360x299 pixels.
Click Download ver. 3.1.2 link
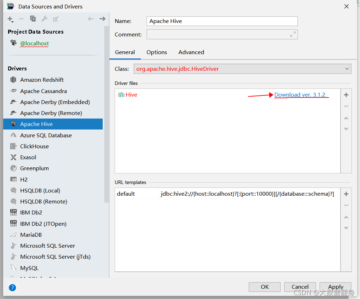tap(300, 95)
